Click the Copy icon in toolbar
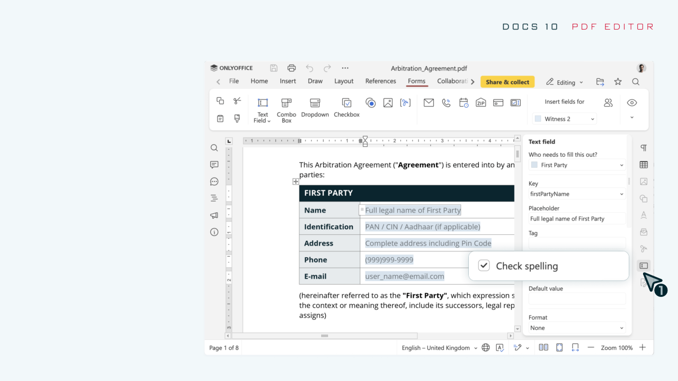The image size is (678, 381). (220, 101)
